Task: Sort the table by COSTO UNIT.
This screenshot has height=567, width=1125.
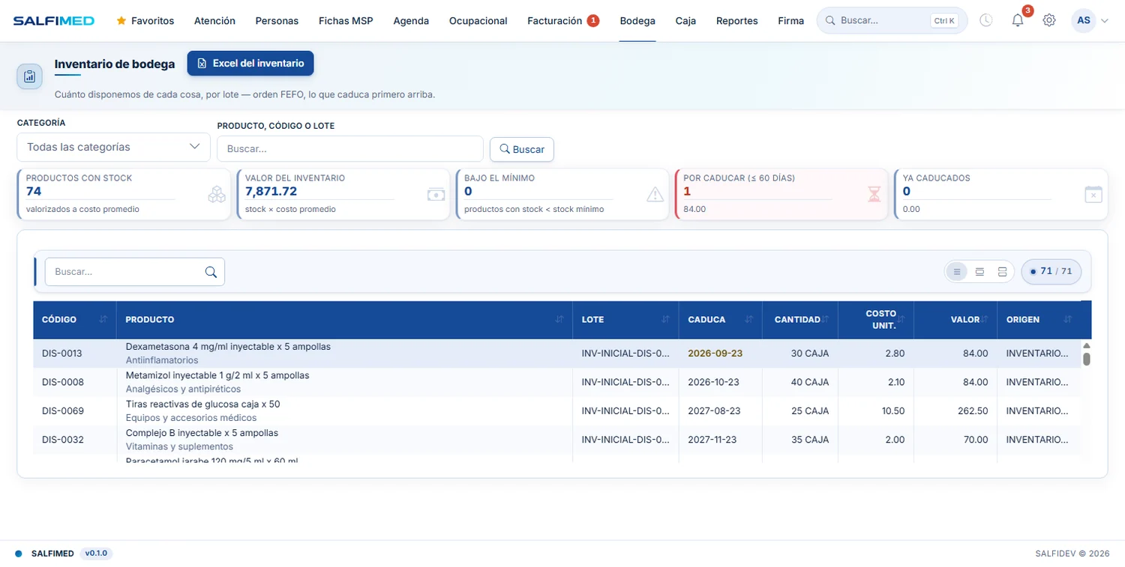Action: [x=901, y=320]
